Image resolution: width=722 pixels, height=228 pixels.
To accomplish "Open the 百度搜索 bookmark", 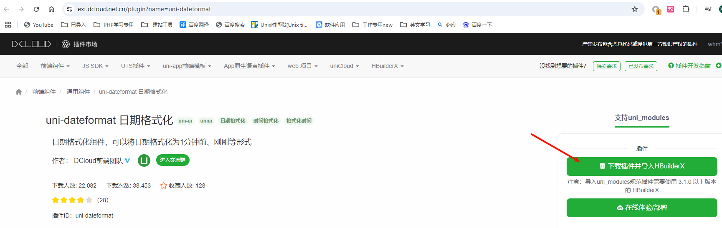I will tap(230, 25).
